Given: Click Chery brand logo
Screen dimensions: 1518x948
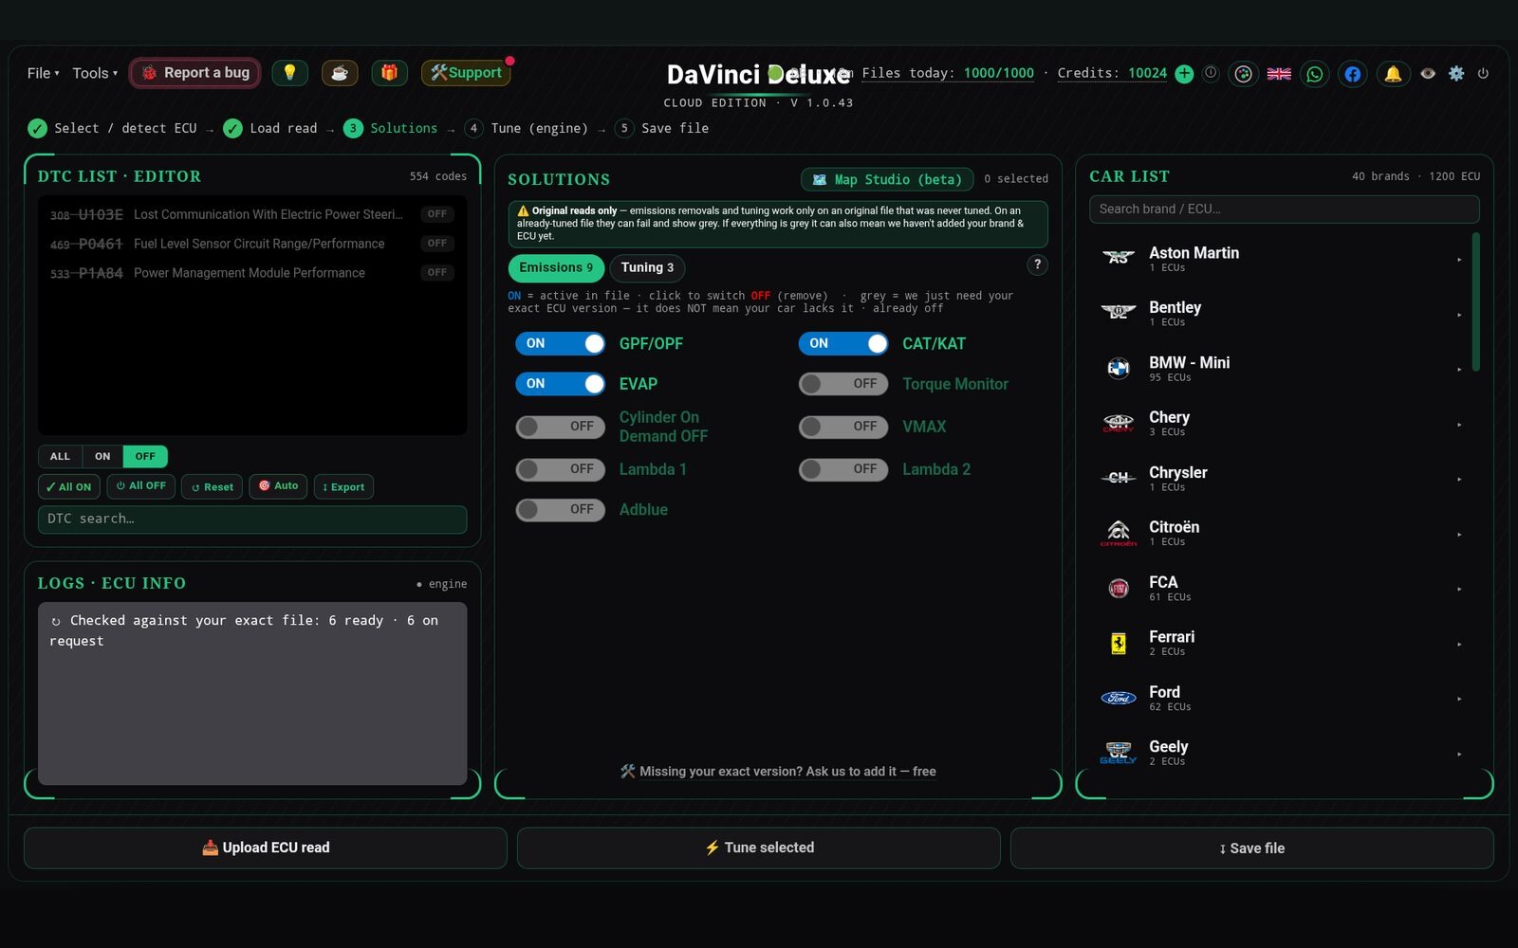Looking at the screenshot, I should 1119,423.
